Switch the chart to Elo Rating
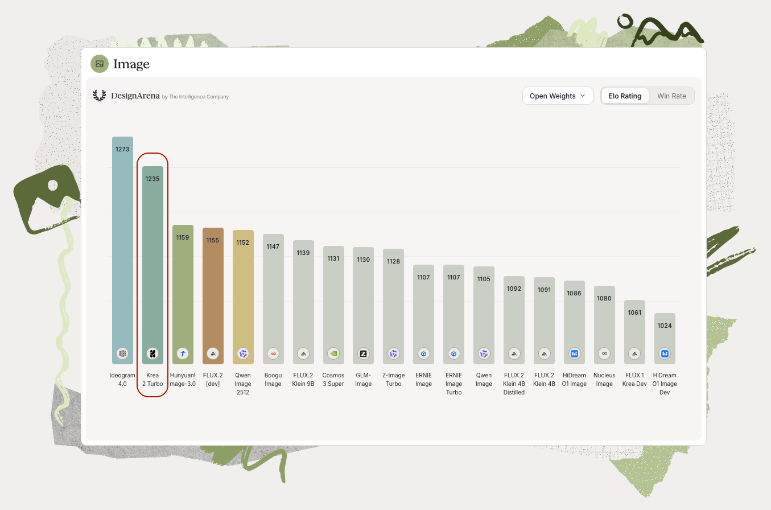Image resolution: width=771 pixels, height=510 pixels. (625, 96)
